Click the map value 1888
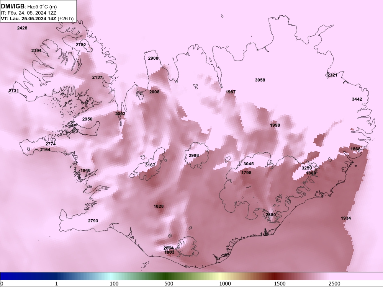Image resolution: width=383 pixels, height=287 pixels. 311,173
